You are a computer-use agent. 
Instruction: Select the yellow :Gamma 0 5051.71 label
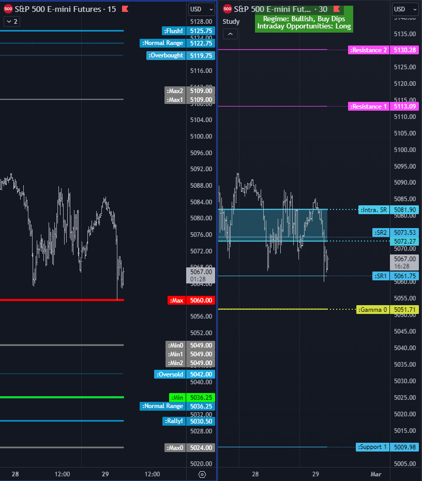[x=387, y=310]
